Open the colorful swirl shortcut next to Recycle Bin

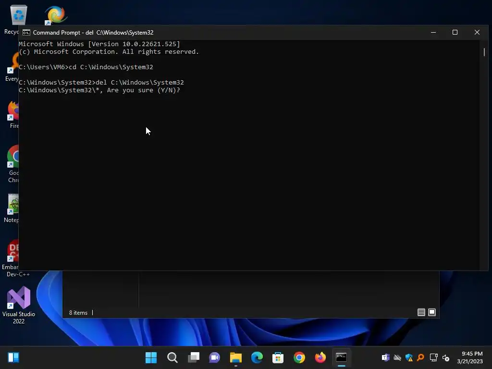pyautogui.click(x=56, y=15)
